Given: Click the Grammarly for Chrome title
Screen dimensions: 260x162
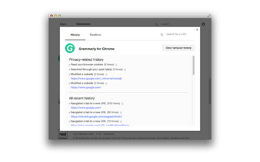Looking at the screenshot, I should point(97,49).
